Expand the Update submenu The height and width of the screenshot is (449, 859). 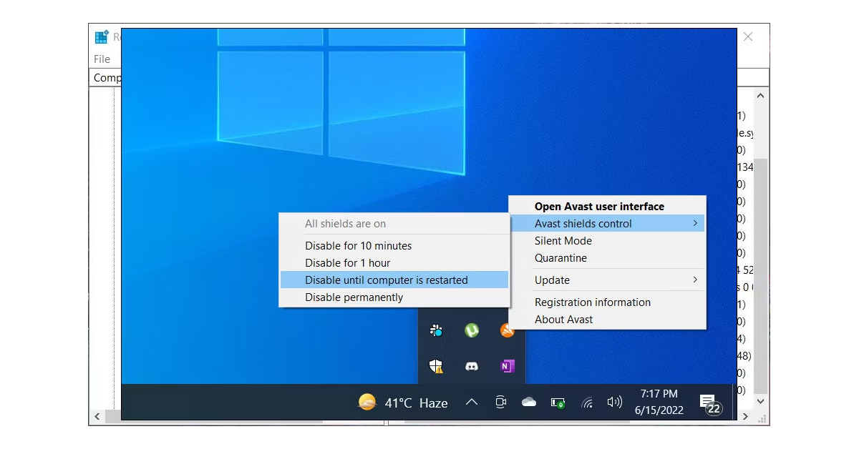pyautogui.click(x=552, y=280)
